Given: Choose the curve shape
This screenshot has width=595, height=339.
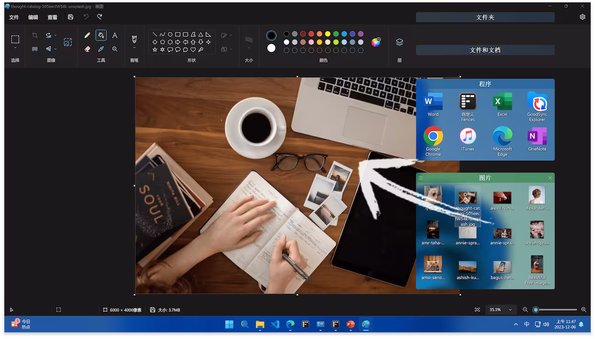Looking at the screenshot, I should point(162,34).
